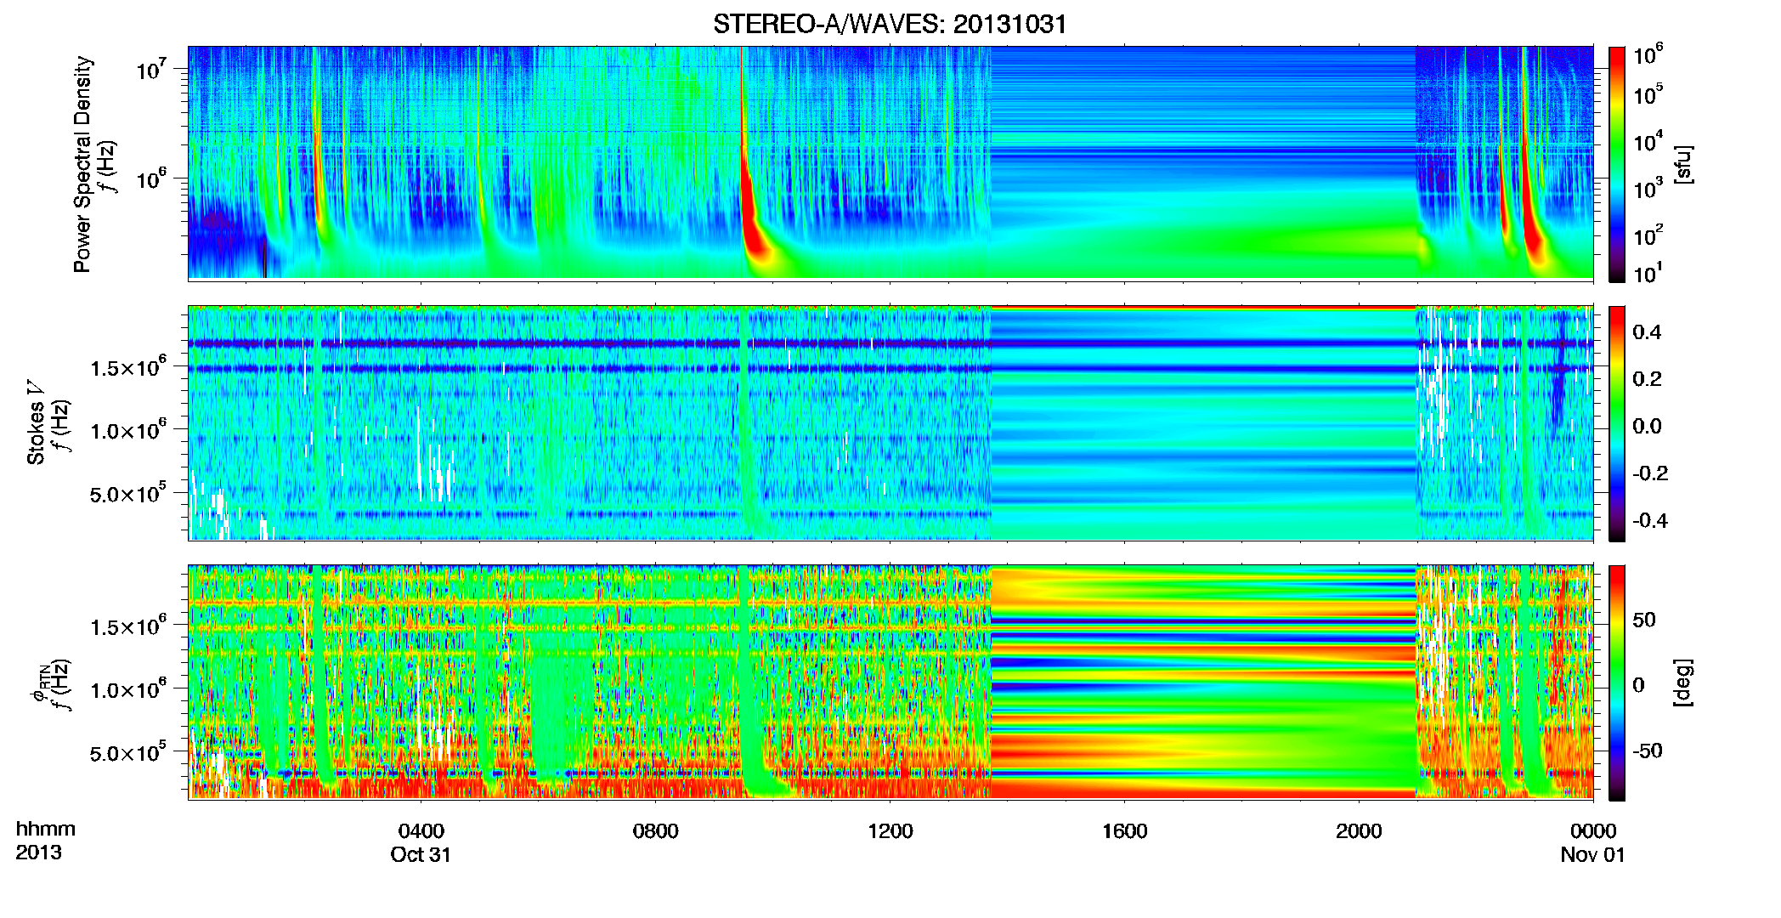The width and height of the screenshot is (1781, 918).
Task: Click the bottom color bar [deg] label
Action: point(1682,683)
